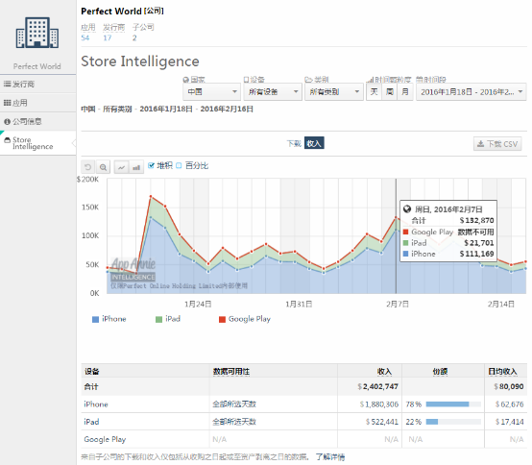532x465 pixels.
Task: Open the 类别 dropdown showing 所有类别
Action: [334, 92]
